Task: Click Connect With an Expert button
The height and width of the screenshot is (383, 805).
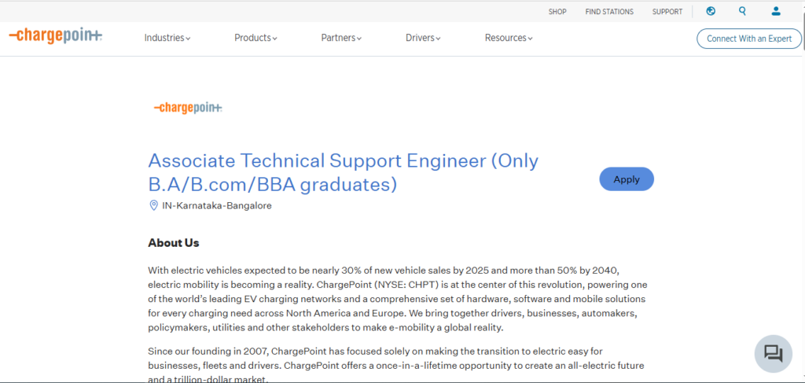Action: (x=749, y=39)
